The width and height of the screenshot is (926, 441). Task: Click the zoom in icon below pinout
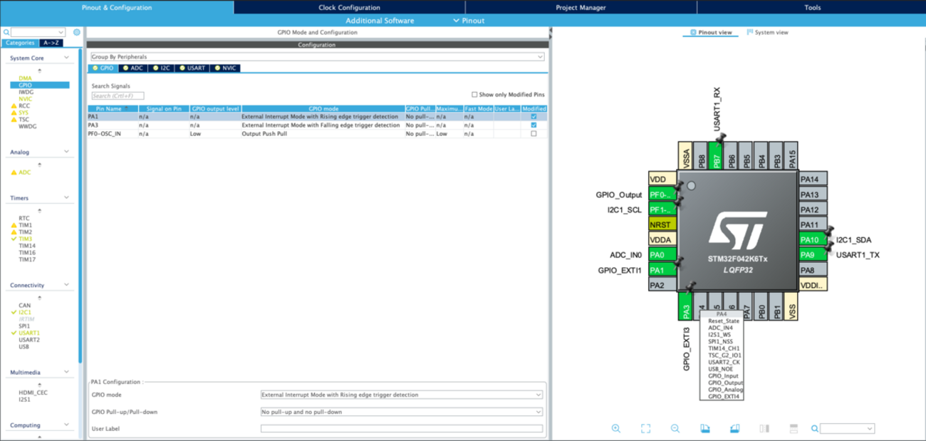(x=616, y=429)
